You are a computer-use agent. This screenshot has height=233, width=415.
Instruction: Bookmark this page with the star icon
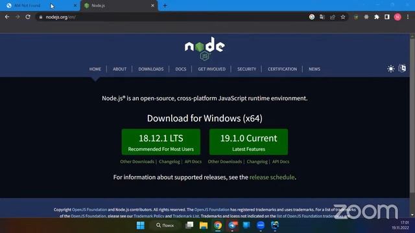(x=343, y=17)
